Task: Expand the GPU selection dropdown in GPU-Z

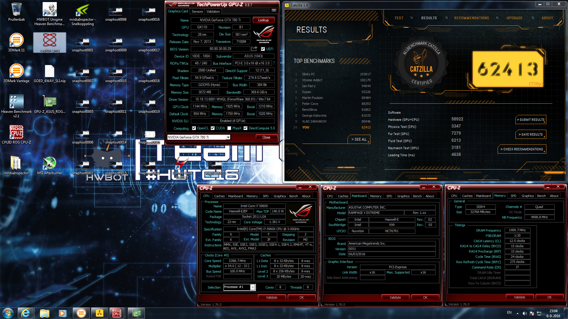Action: pos(228,137)
